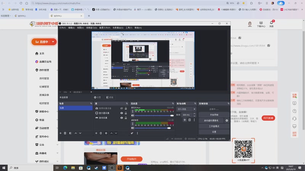Add a new scene in Scenes panel
Viewport: 305px width, 171px height.
click(x=61, y=133)
